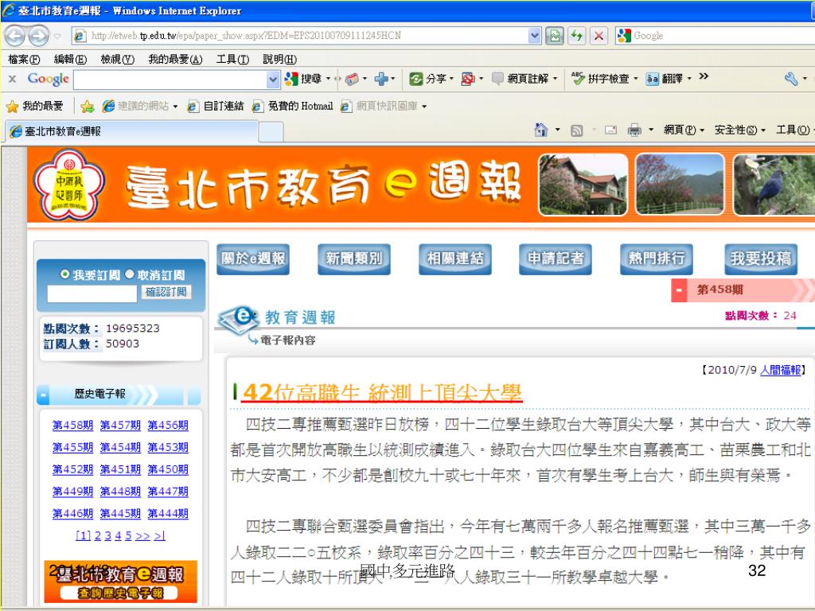
Task: Click the 網頁註解 sidewiki icon
Action: tap(498, 79)
